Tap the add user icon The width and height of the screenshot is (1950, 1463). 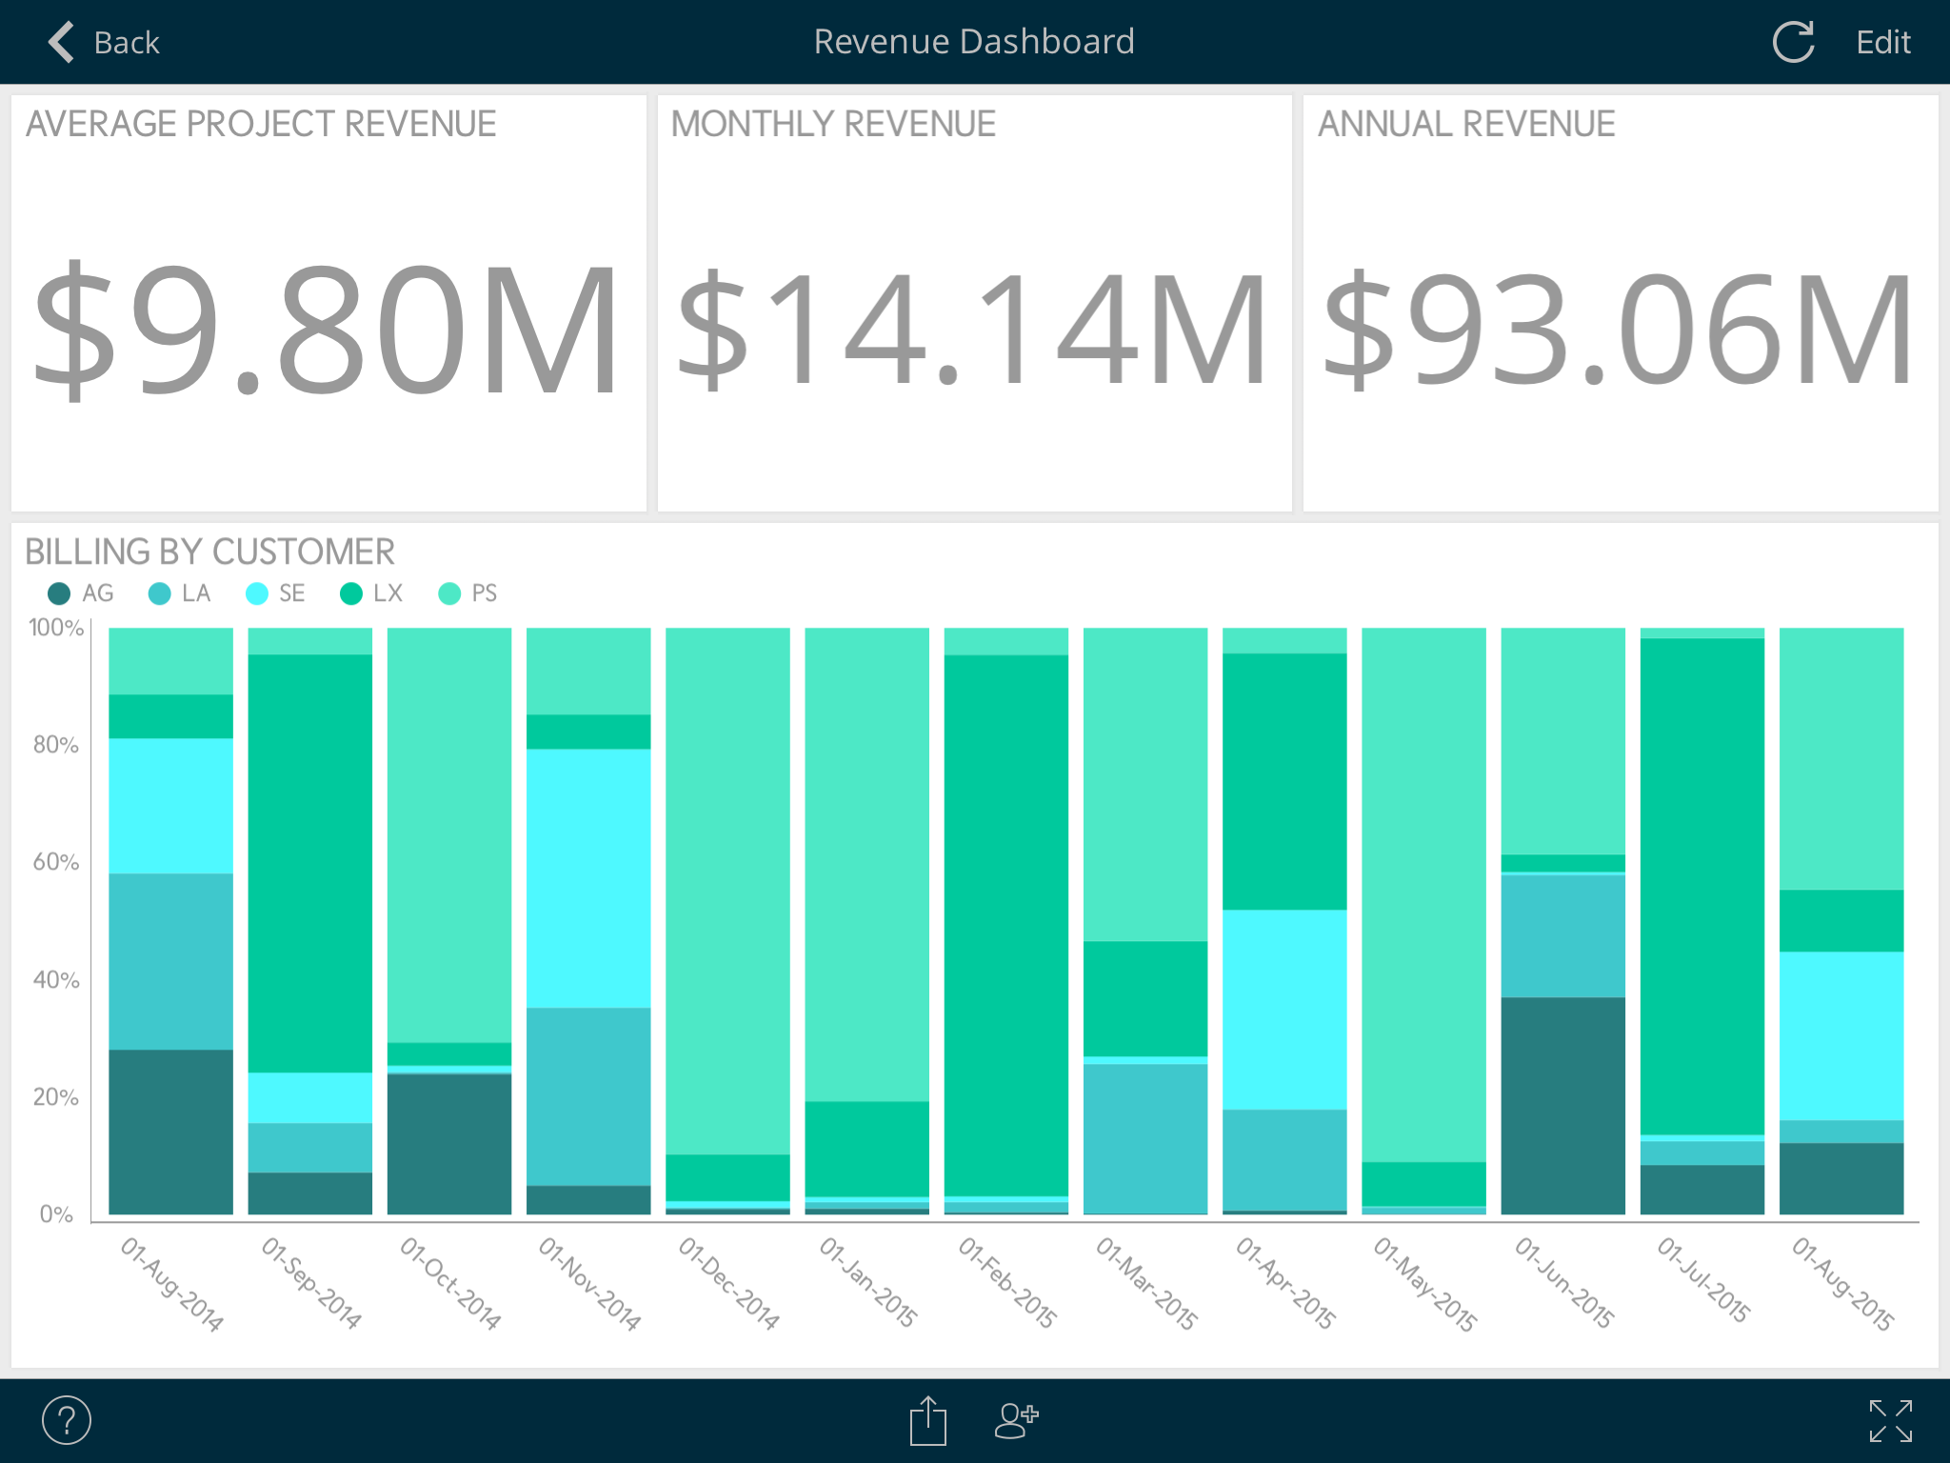1016,1420
